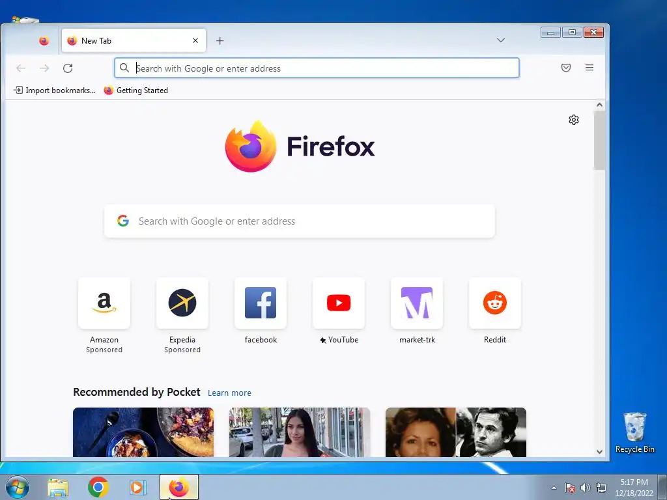Launch Chrome from taskbar
The image size is (667, 500).
tap(98, 487)
